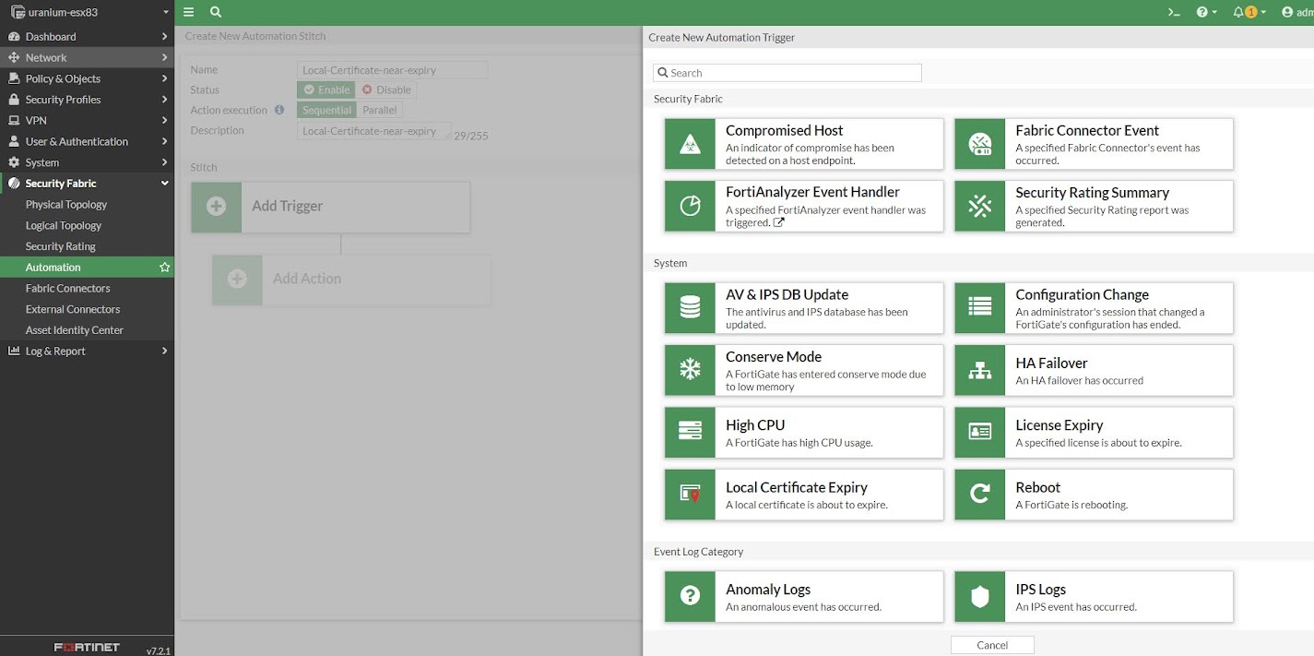Open the global search magnifier icon

[x=216, y=12]
